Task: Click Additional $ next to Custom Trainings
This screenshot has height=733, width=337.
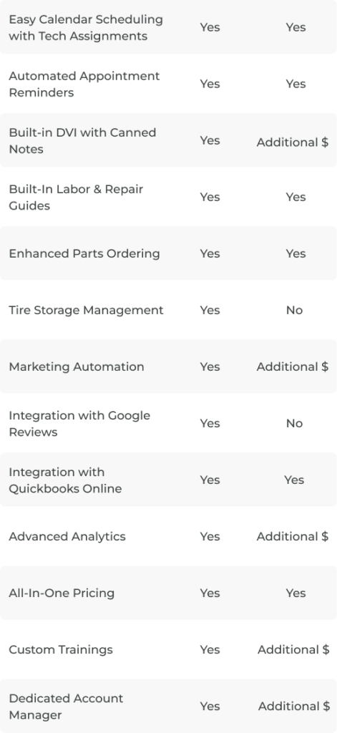Action: pos(293,650)
